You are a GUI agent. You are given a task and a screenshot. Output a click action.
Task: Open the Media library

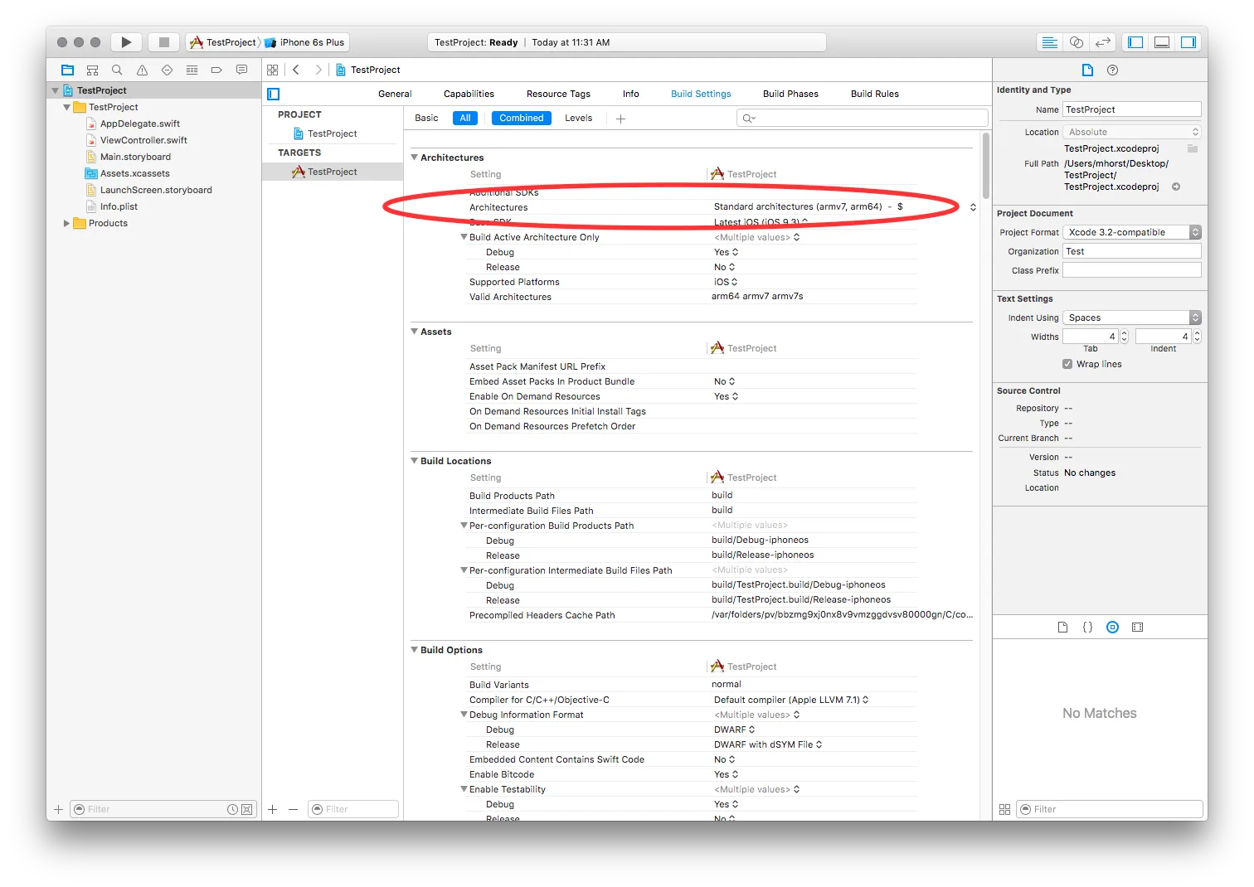click(x=1138, y=628)
